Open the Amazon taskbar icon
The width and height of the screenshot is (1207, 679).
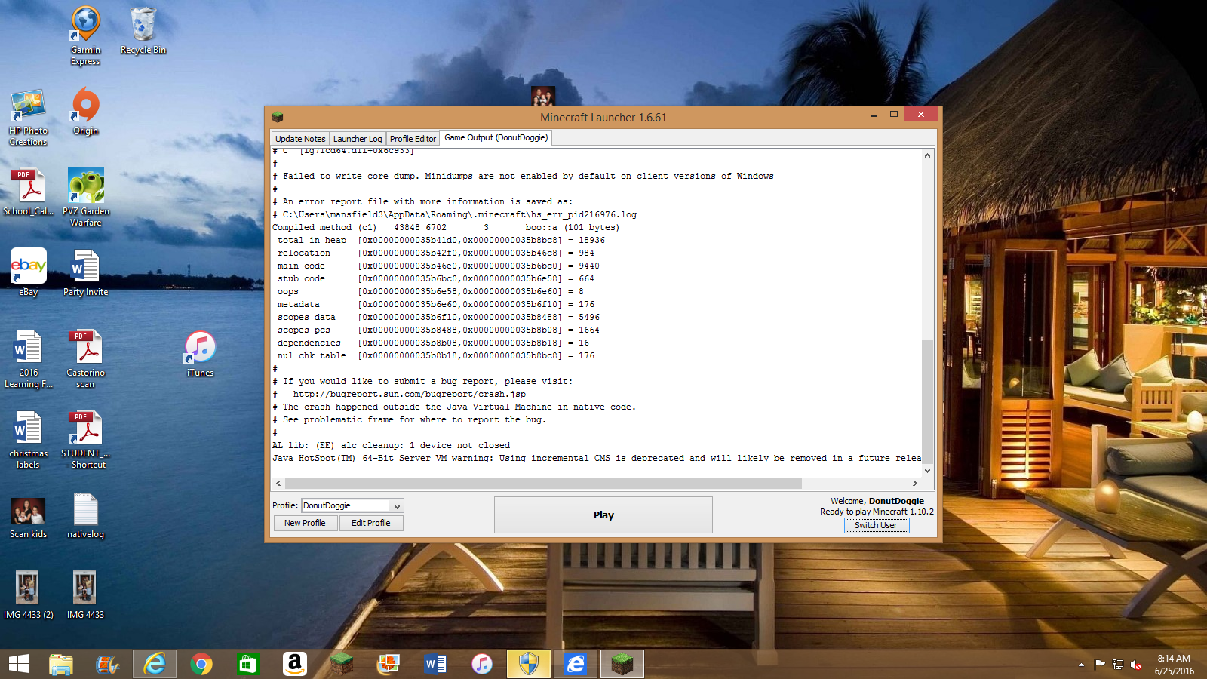pos(294,664)
